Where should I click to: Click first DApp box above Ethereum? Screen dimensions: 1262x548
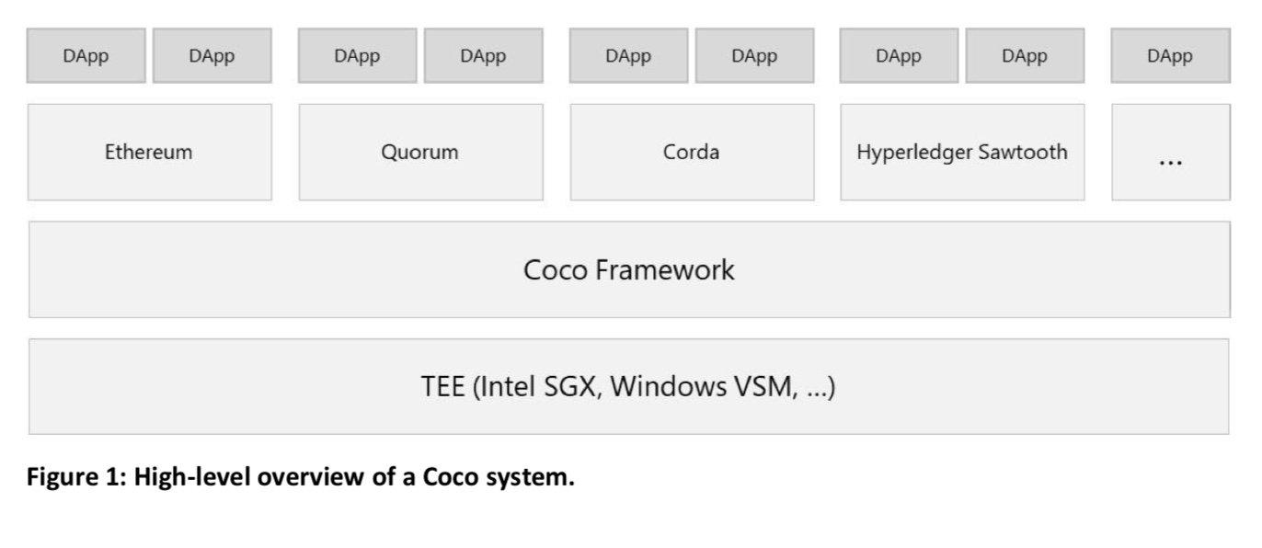click(x=86, y=56)
